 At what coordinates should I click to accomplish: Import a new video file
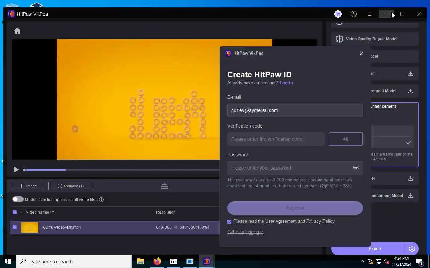tap(28, 186)
